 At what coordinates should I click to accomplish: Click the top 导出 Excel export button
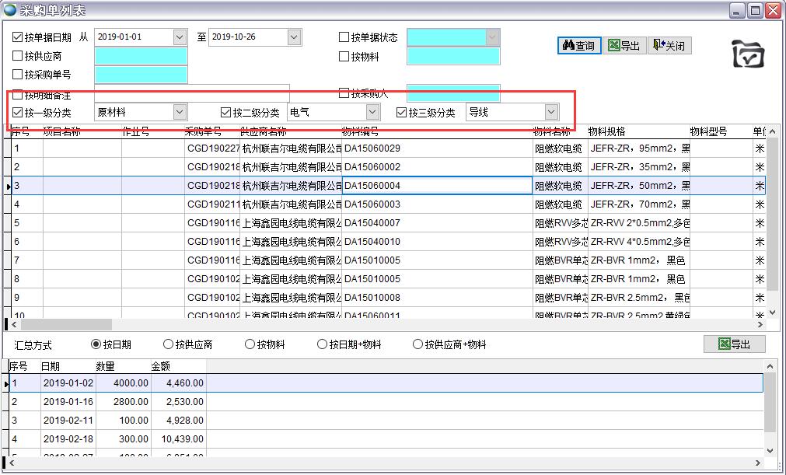pos(624,46)
